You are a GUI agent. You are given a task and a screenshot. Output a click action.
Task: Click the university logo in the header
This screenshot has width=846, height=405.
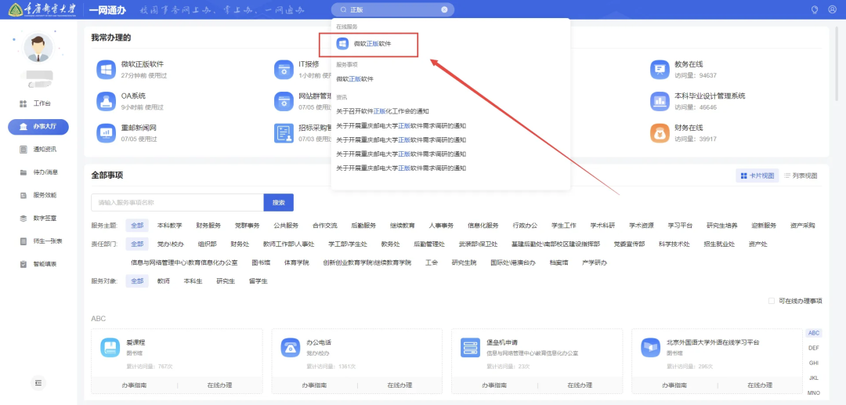coord(42,9)
